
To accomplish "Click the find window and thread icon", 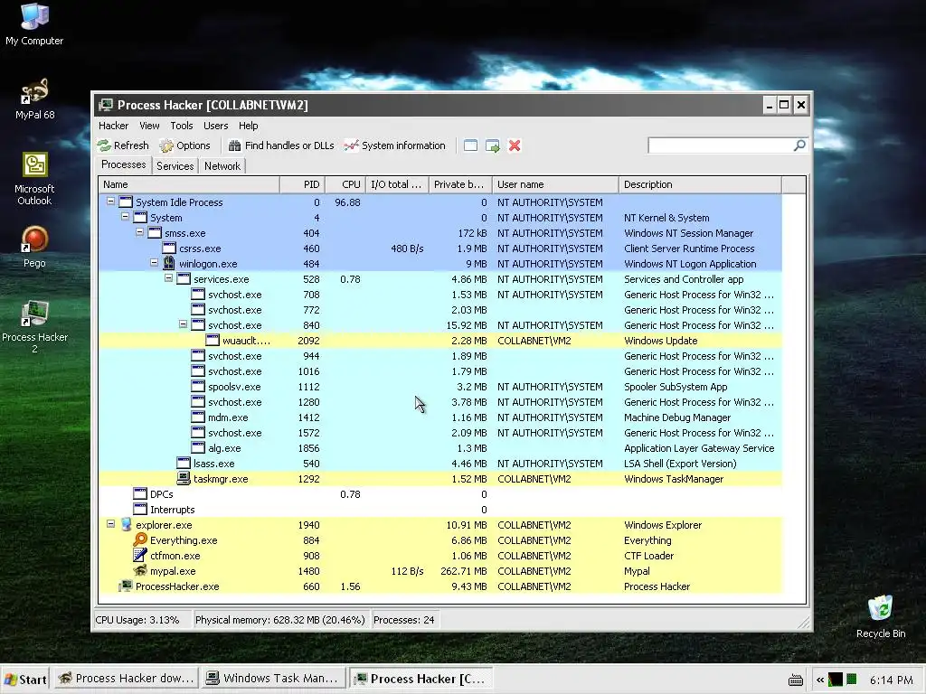I will pyautogui.click(x=493, y=145).
